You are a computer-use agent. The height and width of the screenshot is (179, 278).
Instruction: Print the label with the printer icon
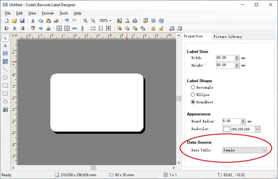(x=135, y=21)
